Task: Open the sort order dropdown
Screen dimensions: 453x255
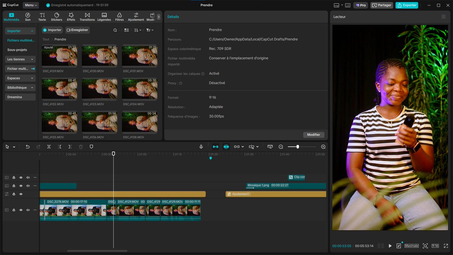Action: pos(138,30)
